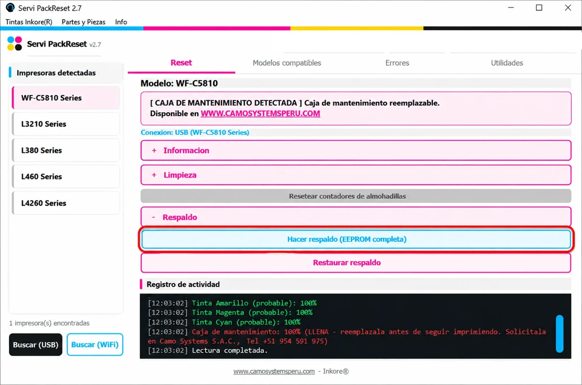This screenshot has height=385, width=582.
Task: Switch to the Errores tab
Action: (397, 63)
